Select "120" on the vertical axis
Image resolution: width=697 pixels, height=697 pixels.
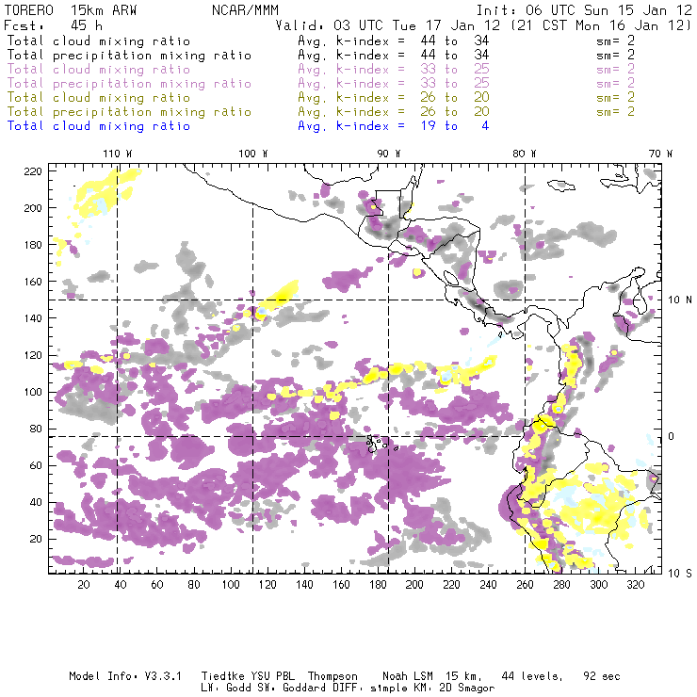pos(33,356)
